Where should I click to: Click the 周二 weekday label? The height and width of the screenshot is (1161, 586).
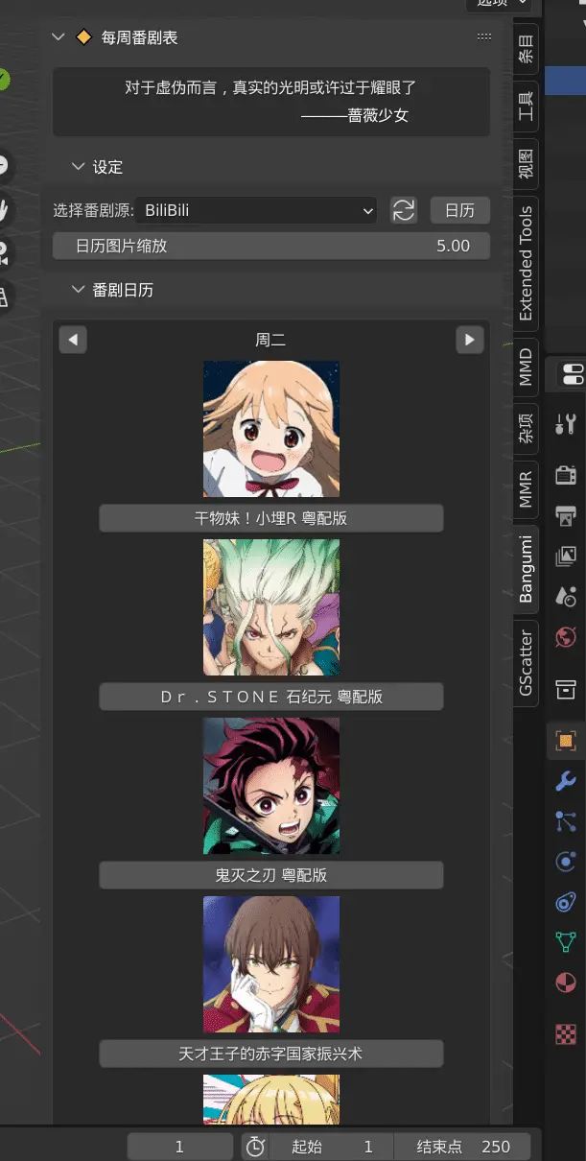270,340
